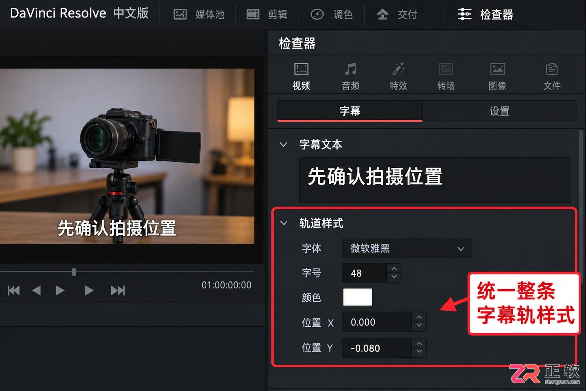Image resolution: width=586 pixels, height=391 pixels.
Task: Select the 音频 audio inspector icon
Action: pyautogui.click(x=350, y=76)
